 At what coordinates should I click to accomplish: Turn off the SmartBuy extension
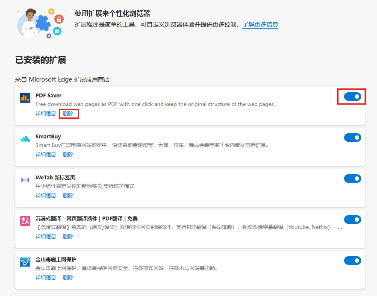[352, 138]
